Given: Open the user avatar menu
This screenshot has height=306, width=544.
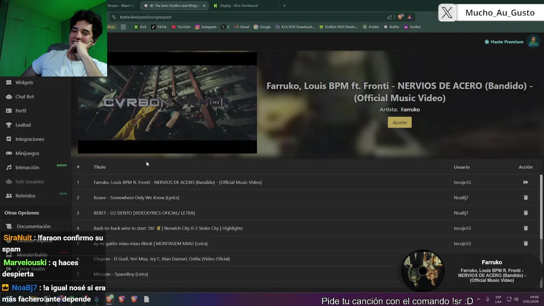Looking at the screenshot, I should click(x=533, y=41).
